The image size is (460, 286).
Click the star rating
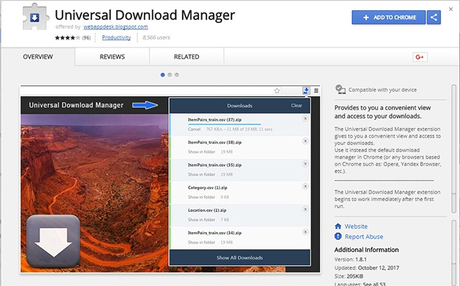point(68,37)
